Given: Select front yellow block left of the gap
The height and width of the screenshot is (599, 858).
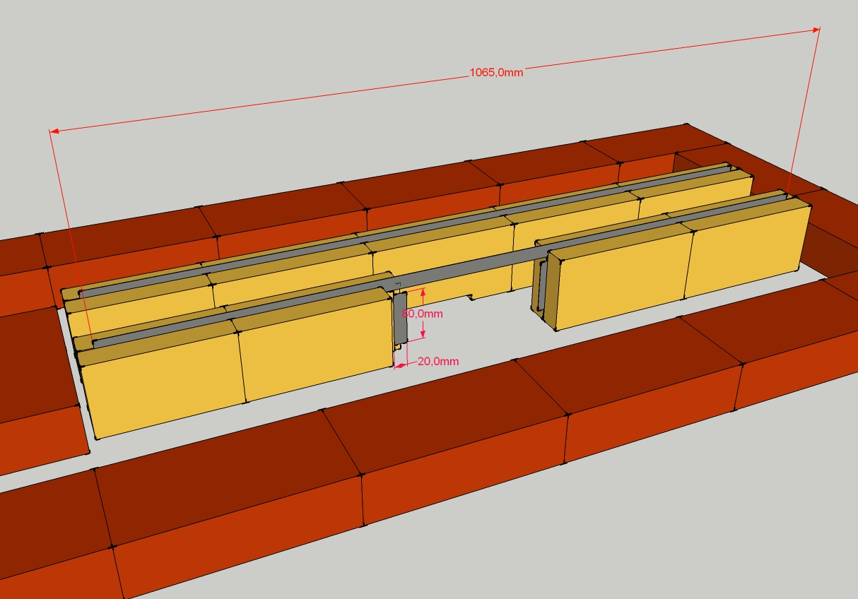Looking at the screenshot, I should point(315,352).
